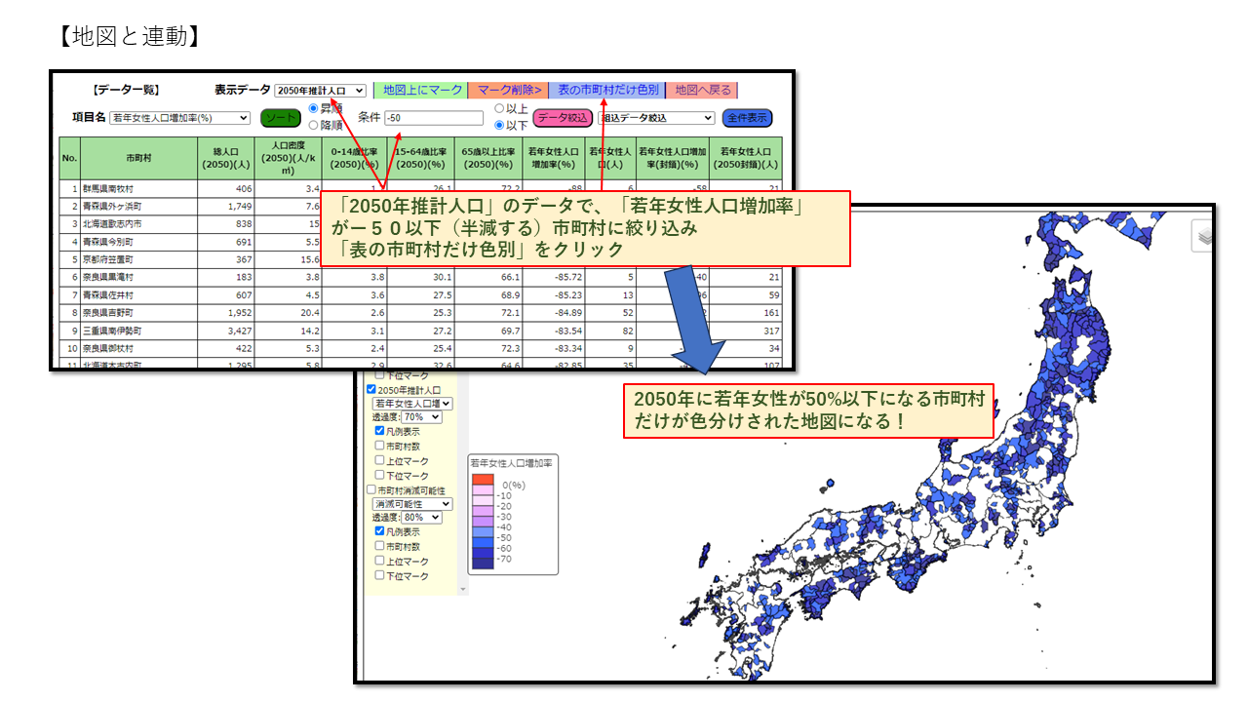The image size is (1248, 702).
Task: Enable the 市町村消滅可能性 layer checkbox
Action: [x=371, y=490]
